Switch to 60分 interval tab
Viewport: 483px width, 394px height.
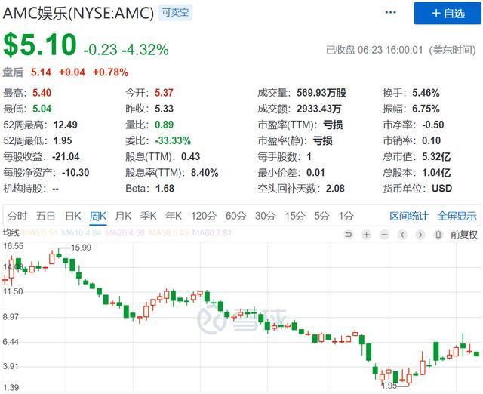click(x=235, y=216)
